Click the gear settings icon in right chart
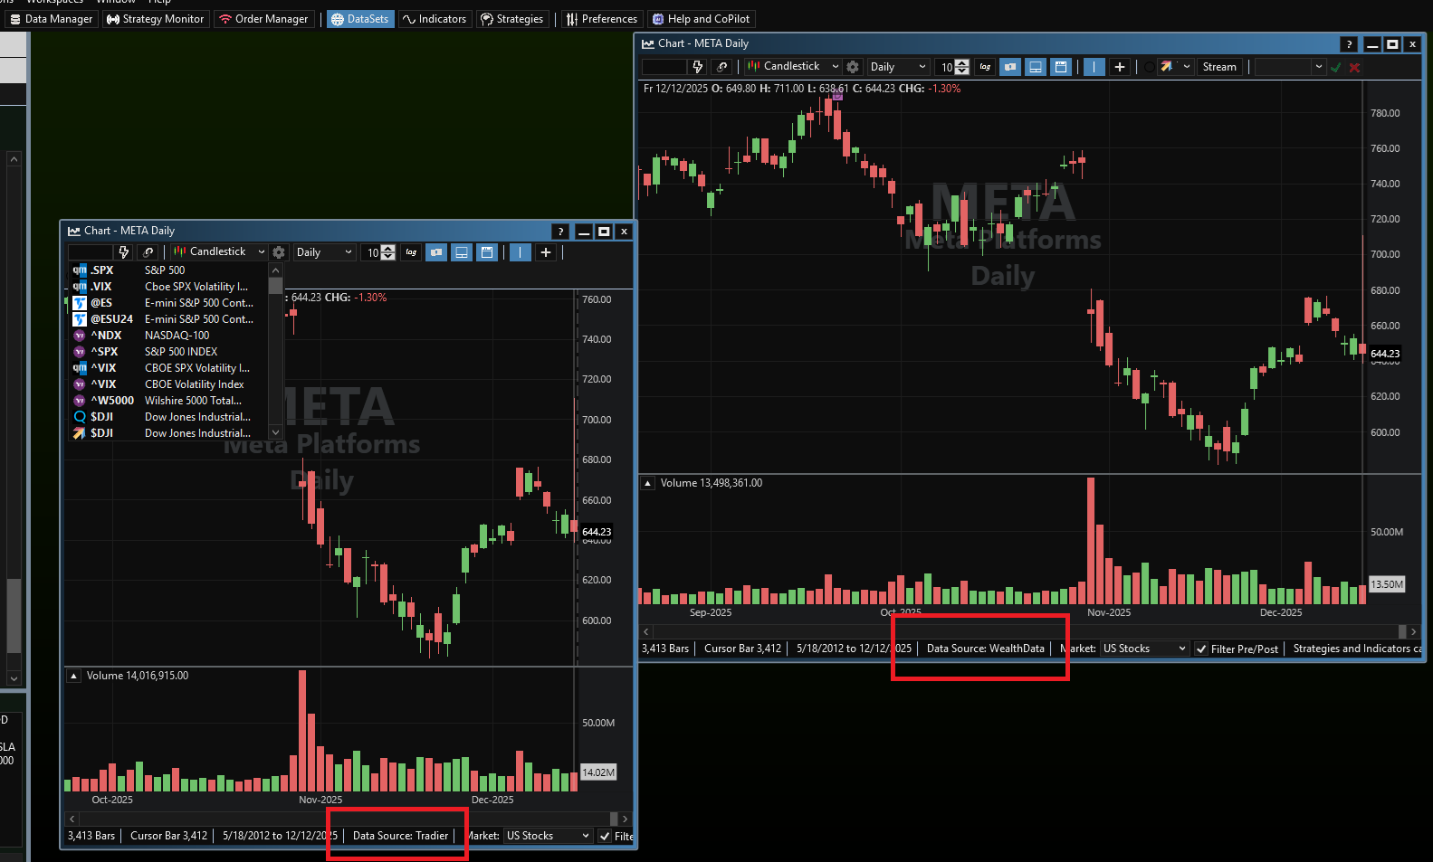This screenshot has width=1433, height=862. tap(852, 67)
